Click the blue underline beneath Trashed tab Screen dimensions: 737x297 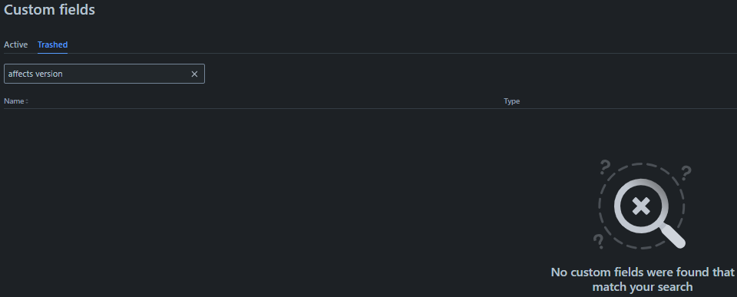pyautogui.click(x=53, y=53)
